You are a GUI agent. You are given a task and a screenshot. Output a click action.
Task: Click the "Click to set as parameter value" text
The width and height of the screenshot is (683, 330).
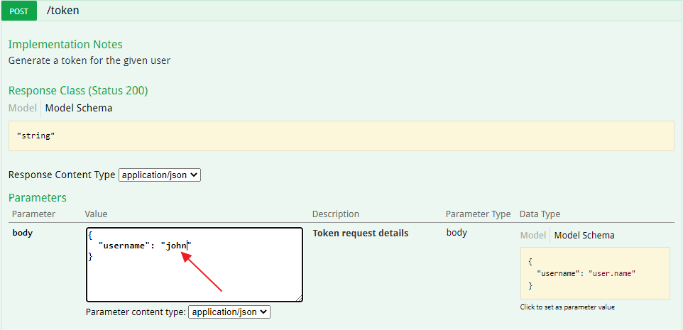[x=567, y=307]
